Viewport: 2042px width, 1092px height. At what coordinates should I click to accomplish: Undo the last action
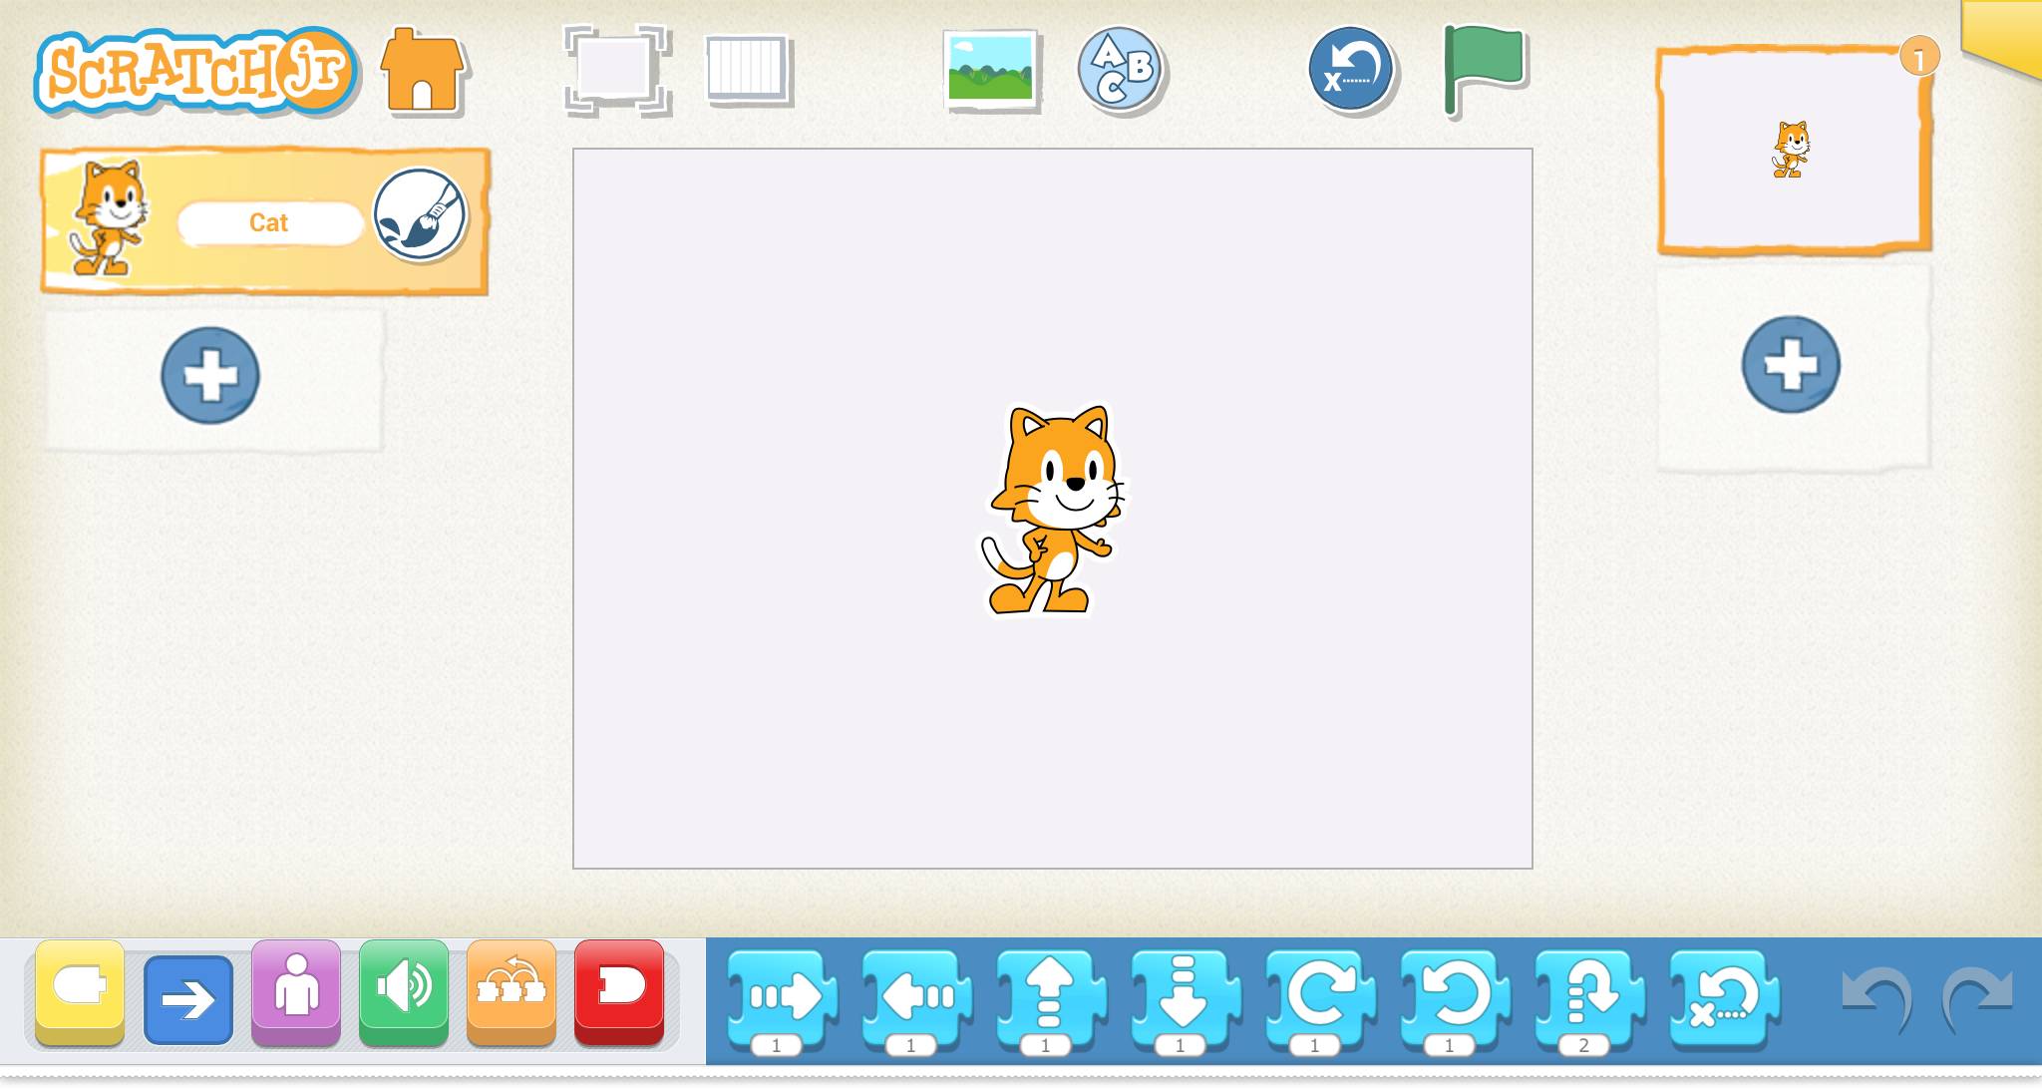point(1876,999)
